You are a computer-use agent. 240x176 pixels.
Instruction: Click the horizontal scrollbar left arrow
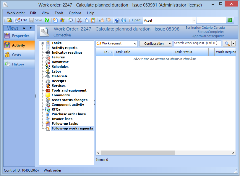98,153
